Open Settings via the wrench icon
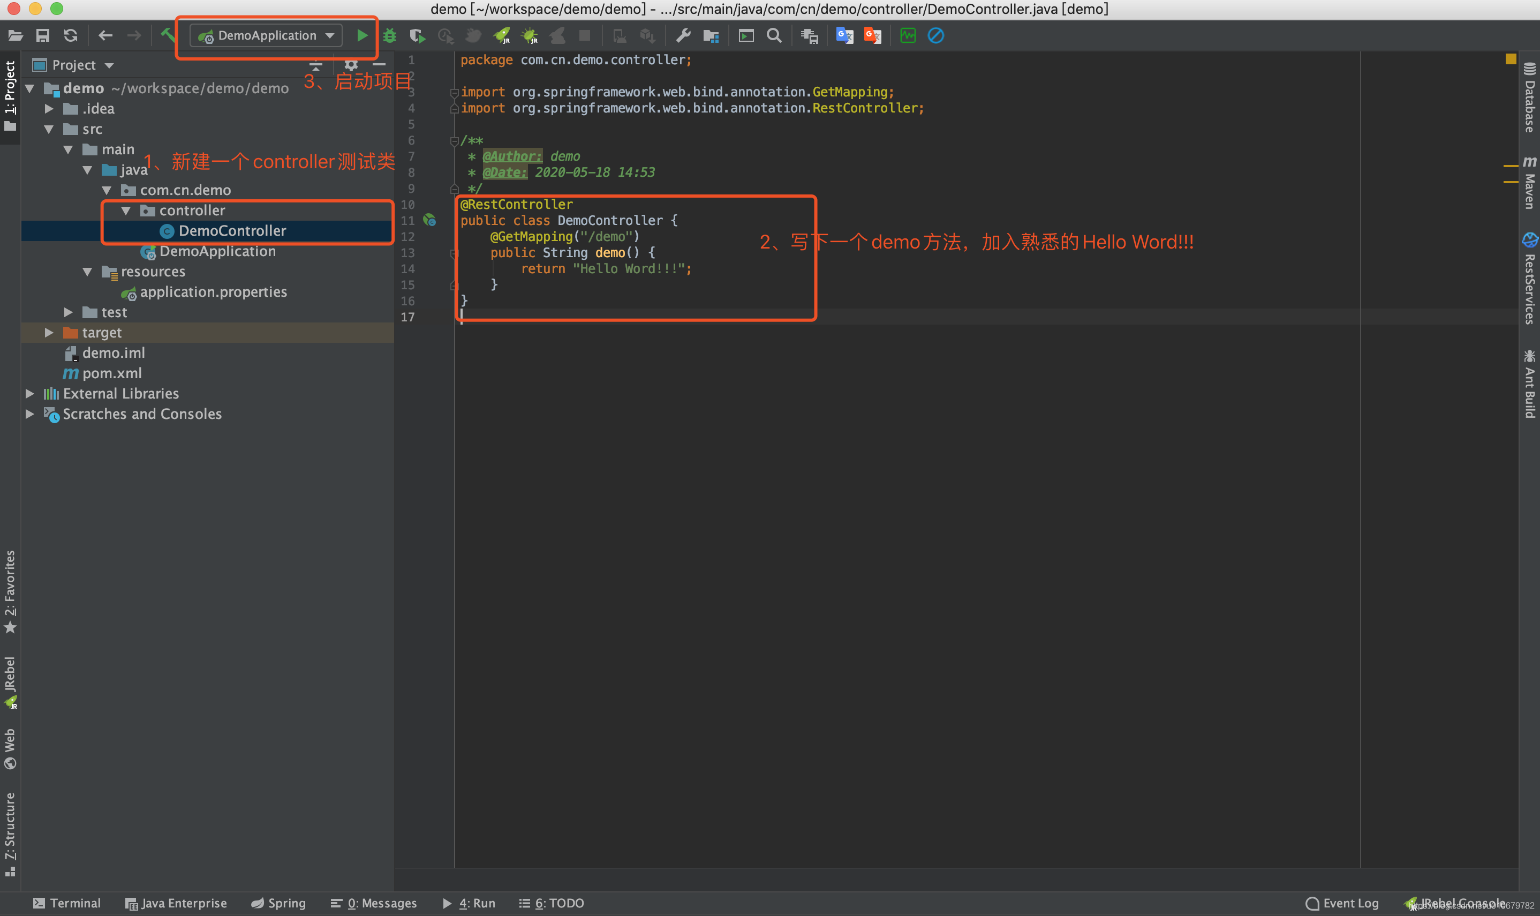Image resolution: width=1540 pixels, height=916 pixels. click(x=683, y=36)
